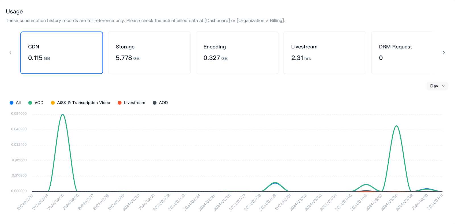
Task: Click the blue All legend dot
Action: (12, 103)
